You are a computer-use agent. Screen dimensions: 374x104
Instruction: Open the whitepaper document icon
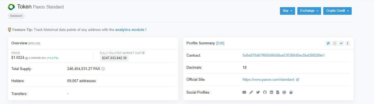click(x=278, y=92)
